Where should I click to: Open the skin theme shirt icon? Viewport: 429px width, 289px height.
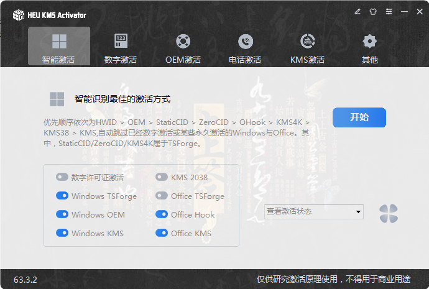(373, 11)
